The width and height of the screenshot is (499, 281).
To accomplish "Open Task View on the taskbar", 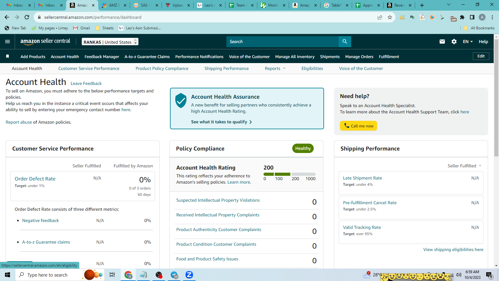I will tap(112, 275).
